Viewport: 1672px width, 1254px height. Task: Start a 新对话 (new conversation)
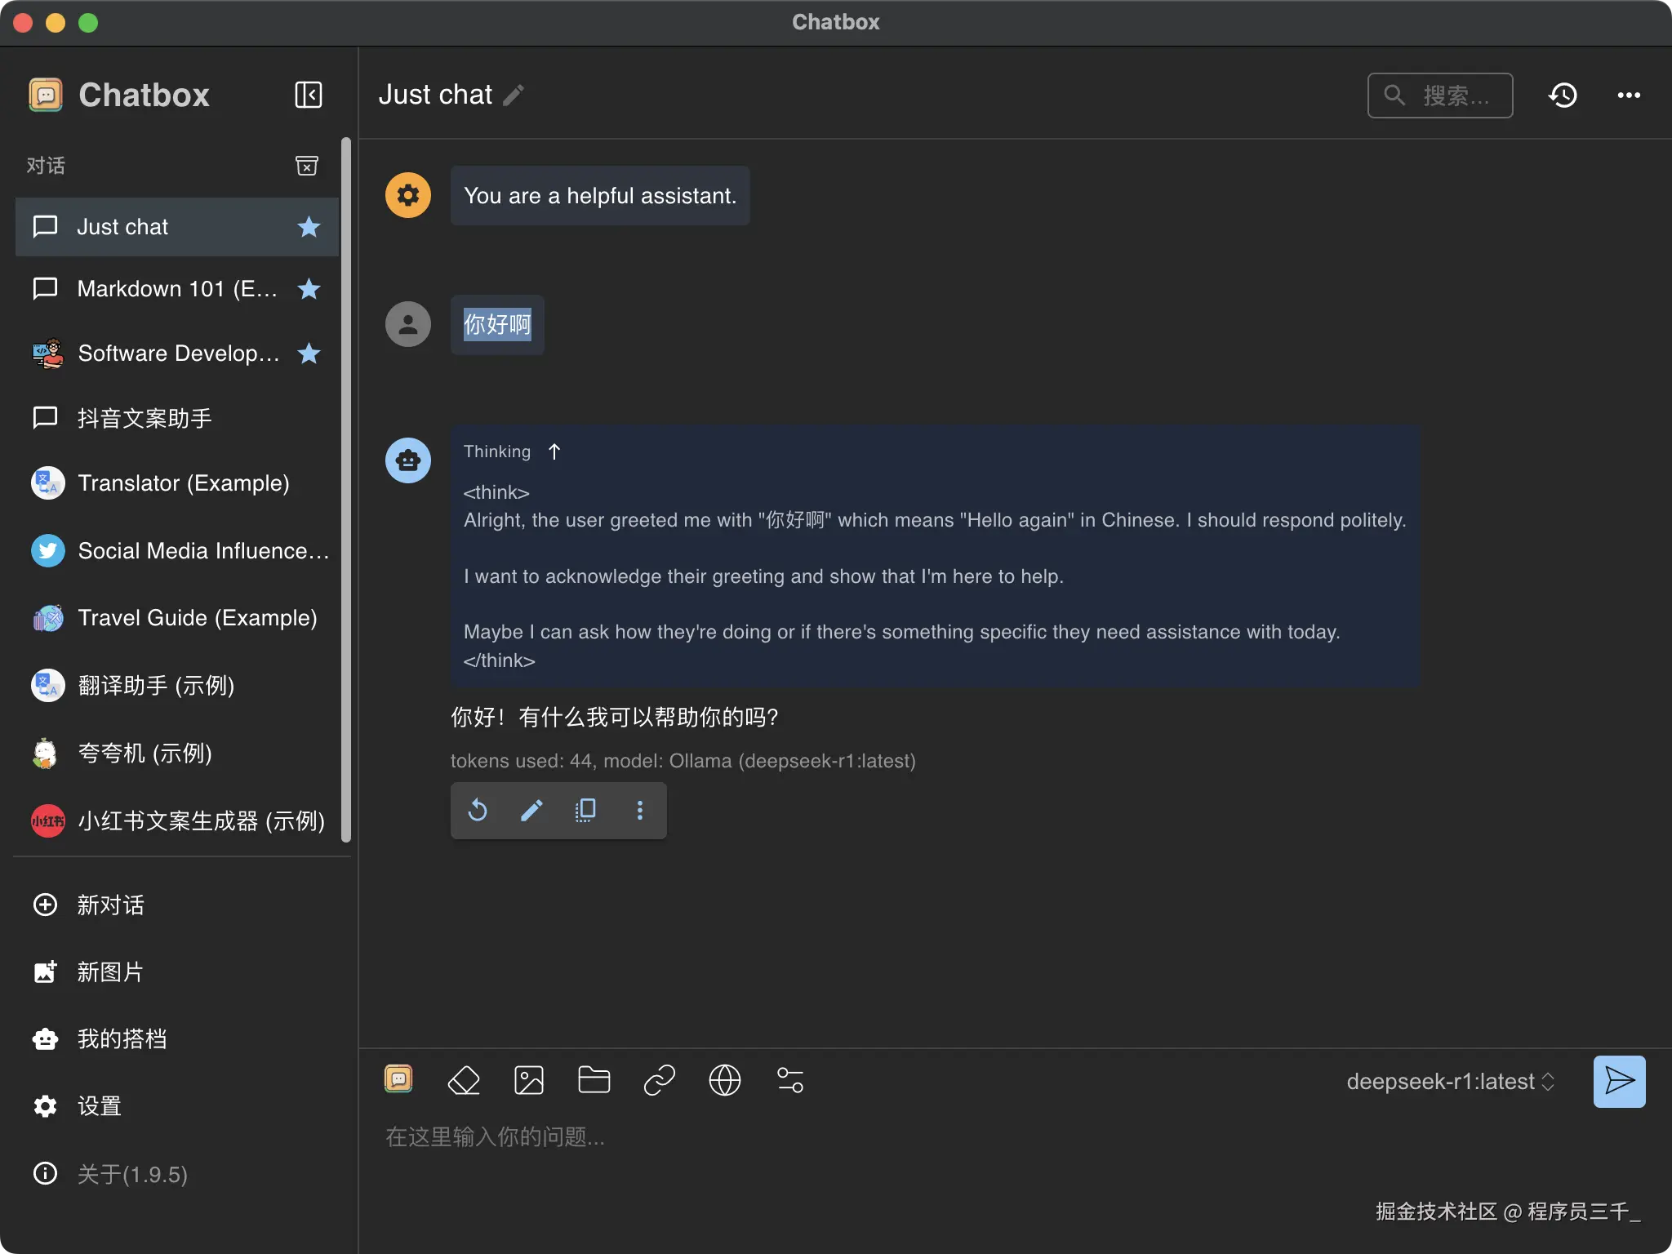110,905
